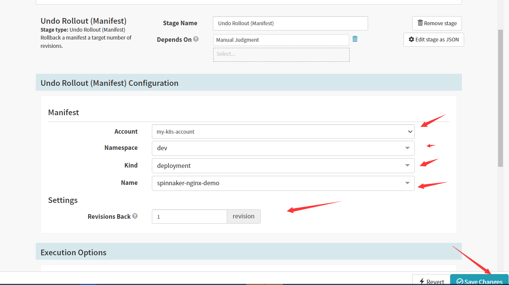509x285 pixels.
Task: Click the Kind field label
Action: tap(131, 165)
